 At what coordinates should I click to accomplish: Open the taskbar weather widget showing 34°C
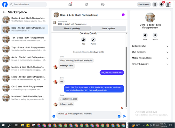pyautogui.click(x=136, y=125)
